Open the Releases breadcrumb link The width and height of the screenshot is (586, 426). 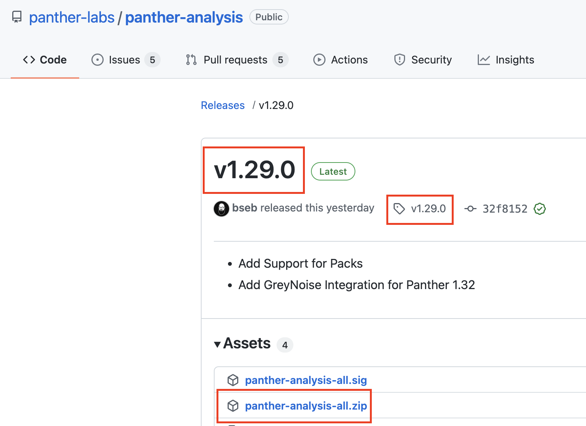(223, 105)
